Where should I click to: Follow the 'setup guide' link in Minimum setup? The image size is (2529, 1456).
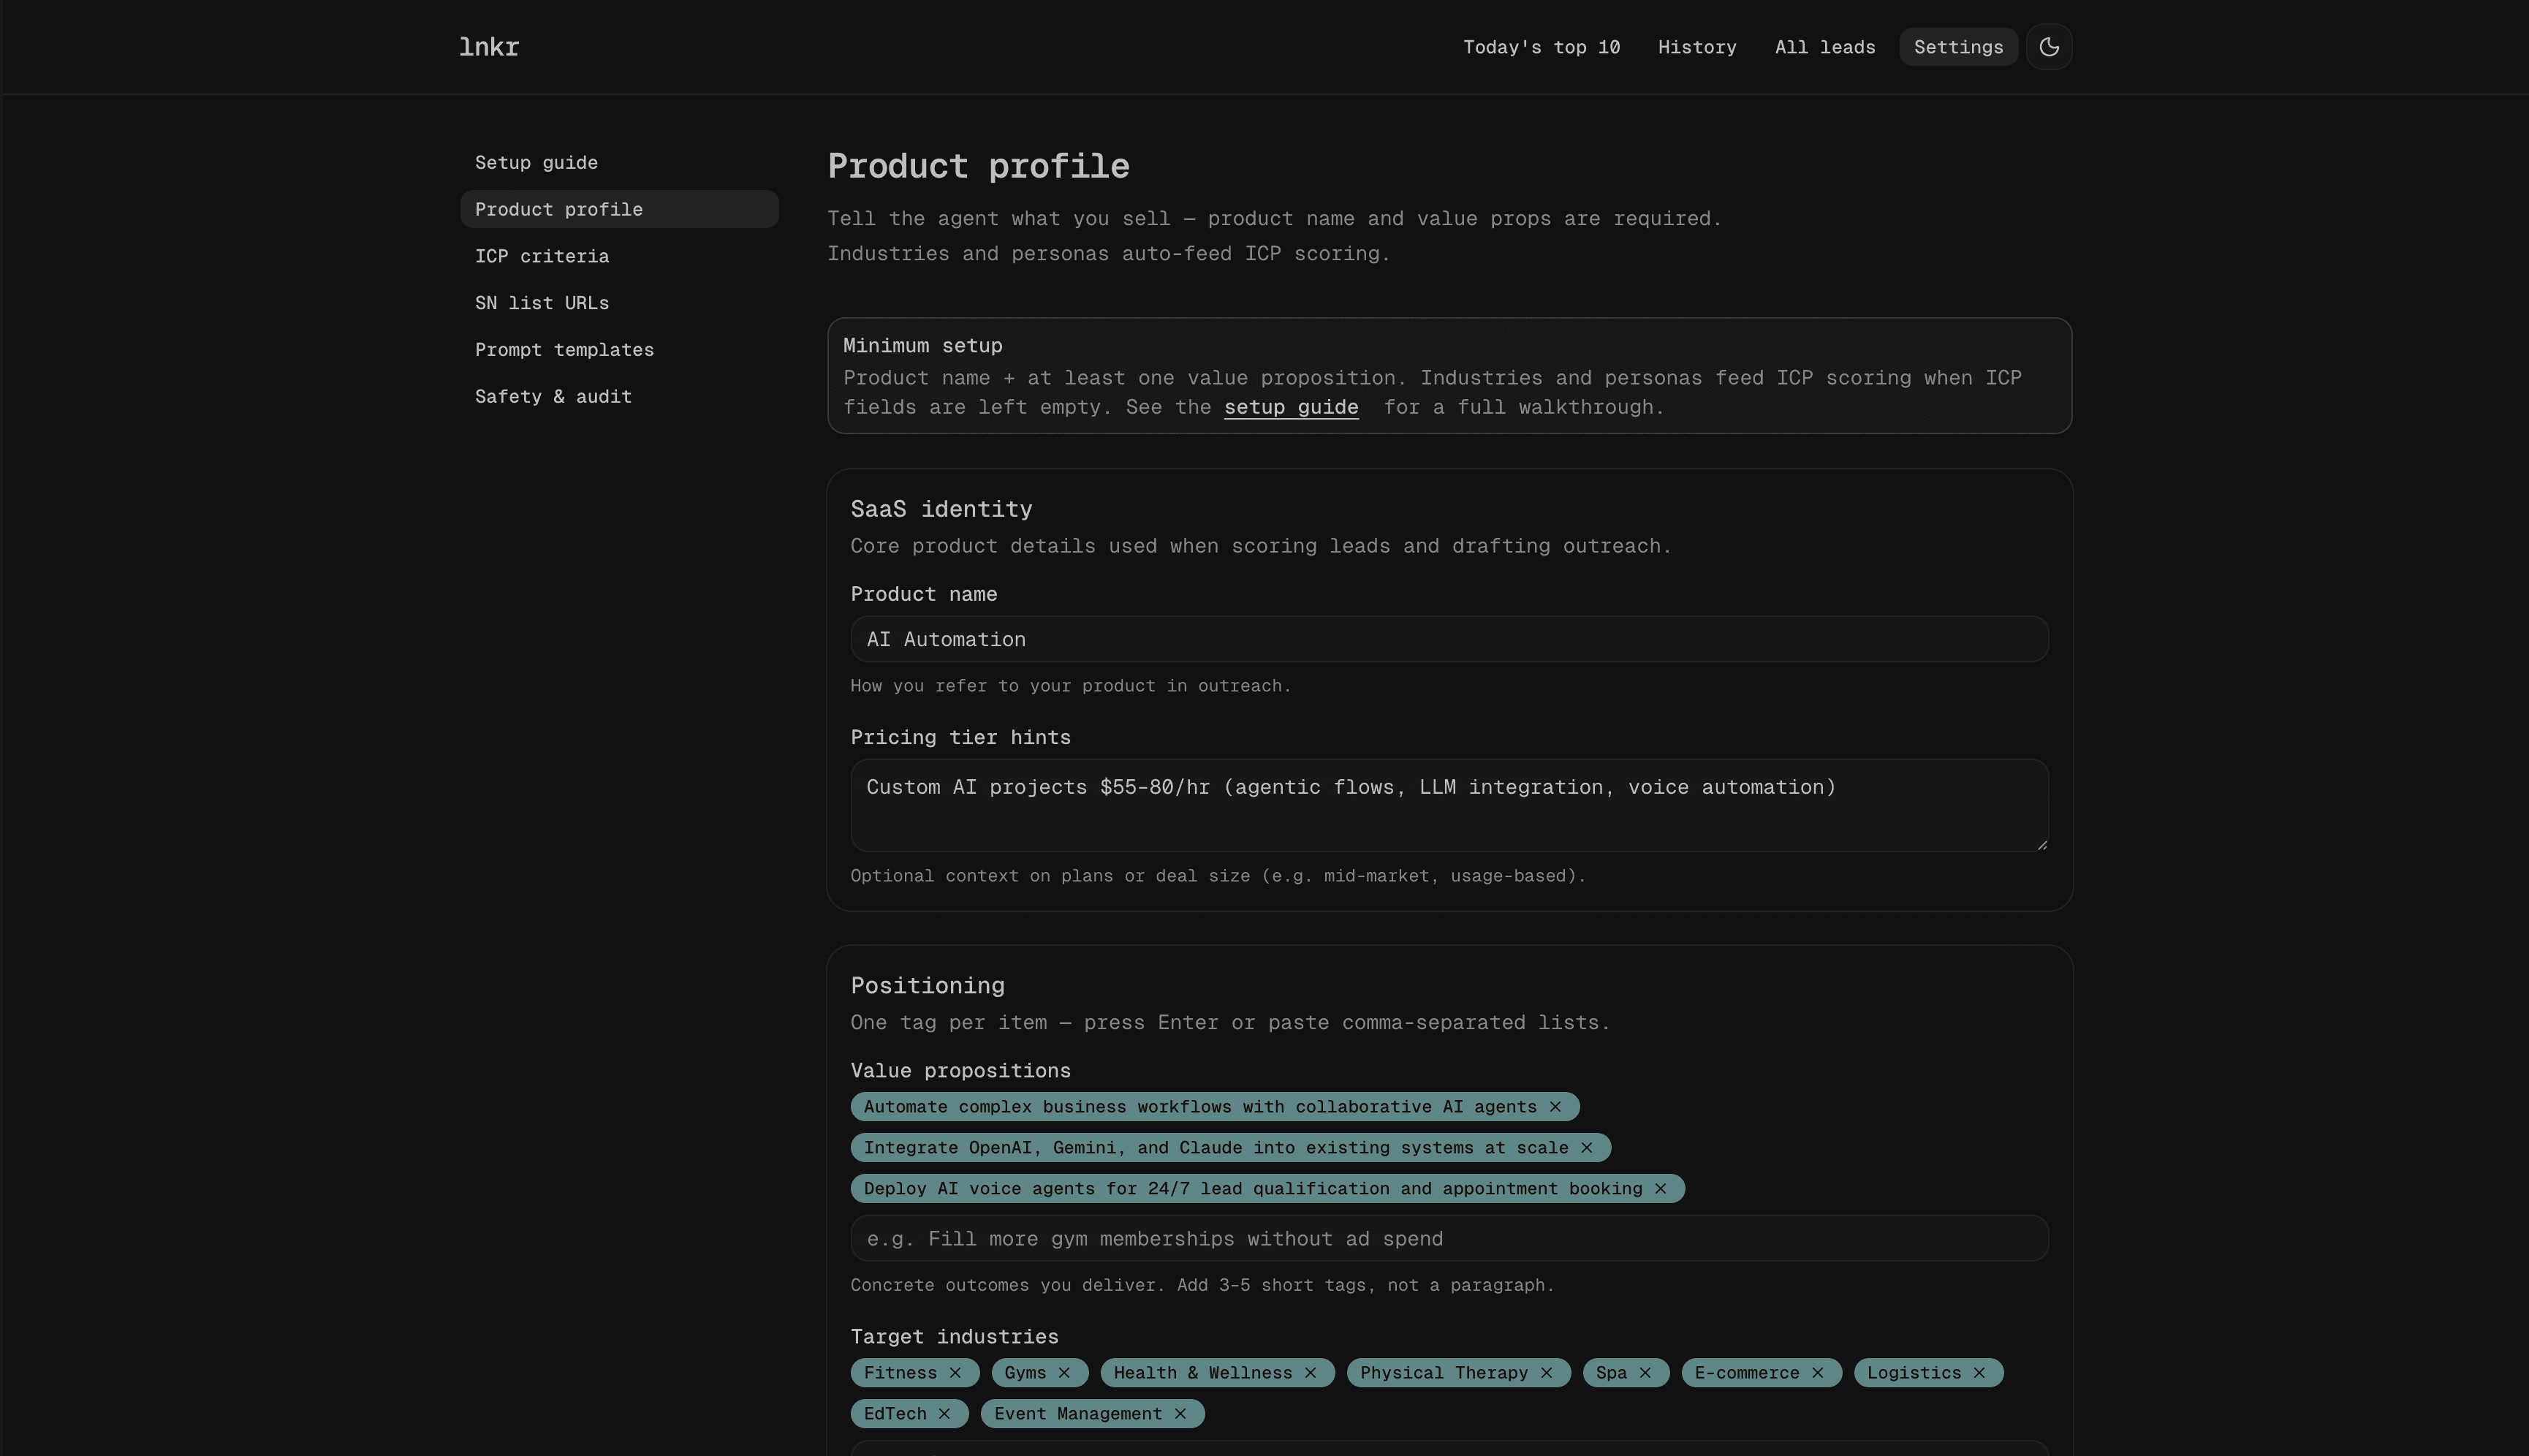(x=1291, y=407)
